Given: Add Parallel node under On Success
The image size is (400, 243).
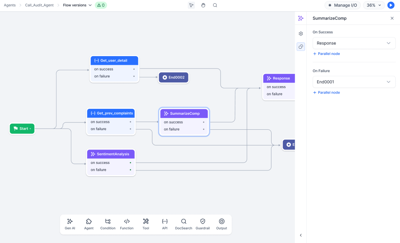Looking at the screenshot, I should (x=326, y=54).
